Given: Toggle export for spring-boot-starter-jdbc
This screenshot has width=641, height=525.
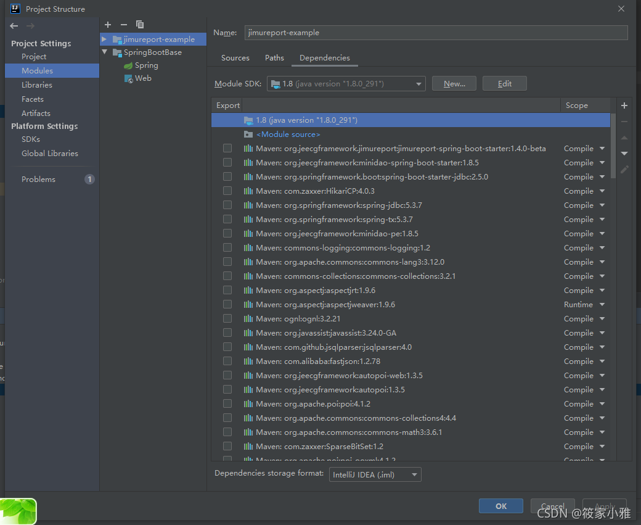Looking at the screenshot, I should click(x=227, y=176).
